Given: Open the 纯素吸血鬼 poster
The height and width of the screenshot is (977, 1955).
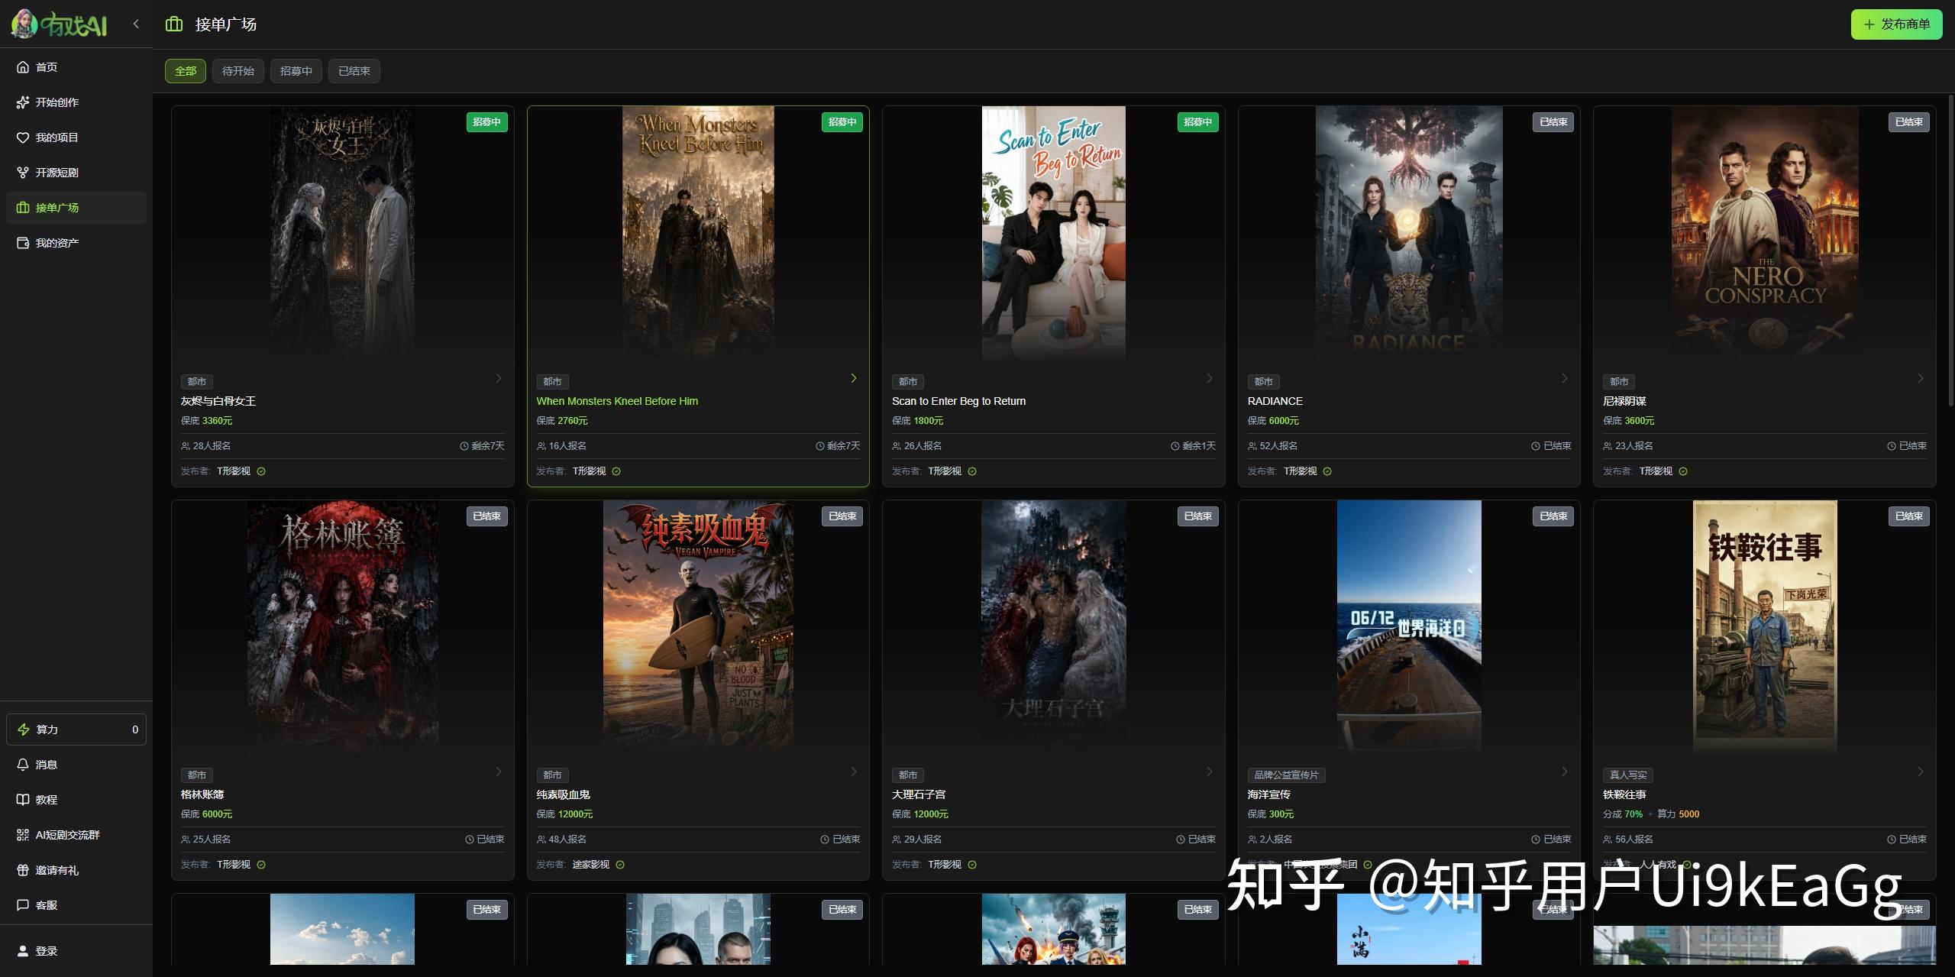Looking at the screenshot, I should pos(698,626).
